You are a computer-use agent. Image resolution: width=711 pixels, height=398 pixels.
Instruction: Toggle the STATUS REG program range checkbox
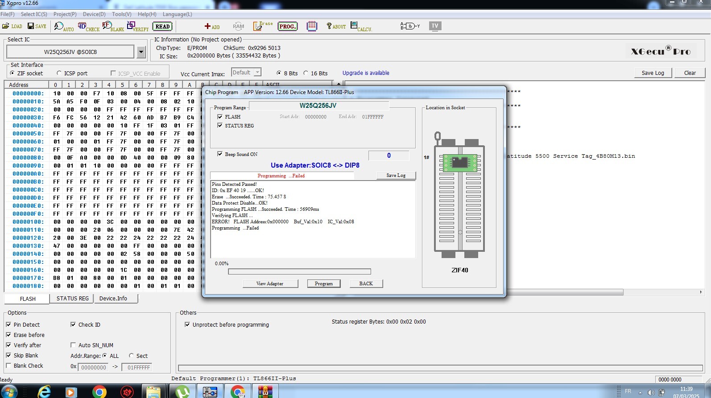pyautogui.click(x=220, y=126)
